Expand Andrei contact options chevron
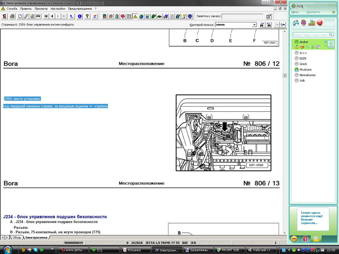 (325, 46)
